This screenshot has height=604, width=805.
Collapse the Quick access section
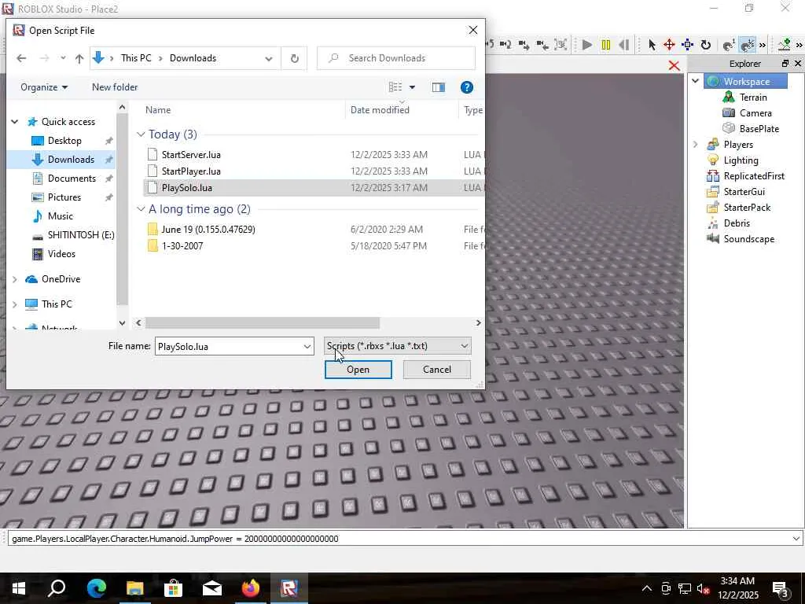[15, 122]
